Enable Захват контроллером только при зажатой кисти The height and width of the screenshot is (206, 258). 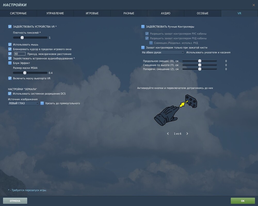click(143, 47)
